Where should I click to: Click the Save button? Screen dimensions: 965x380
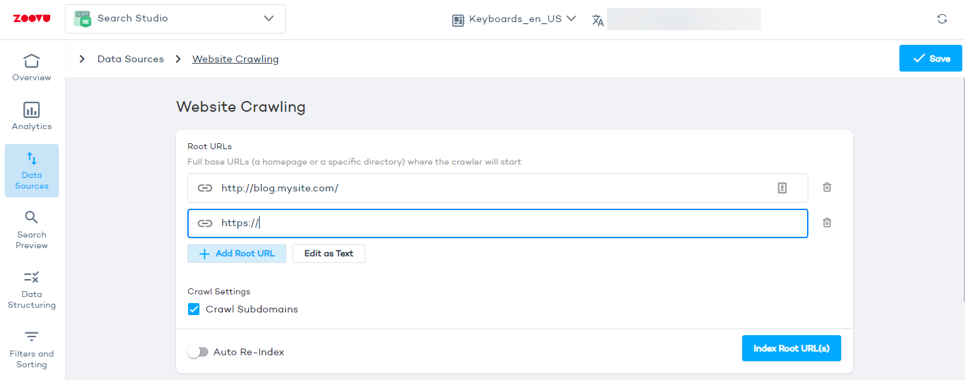[930, 59]
